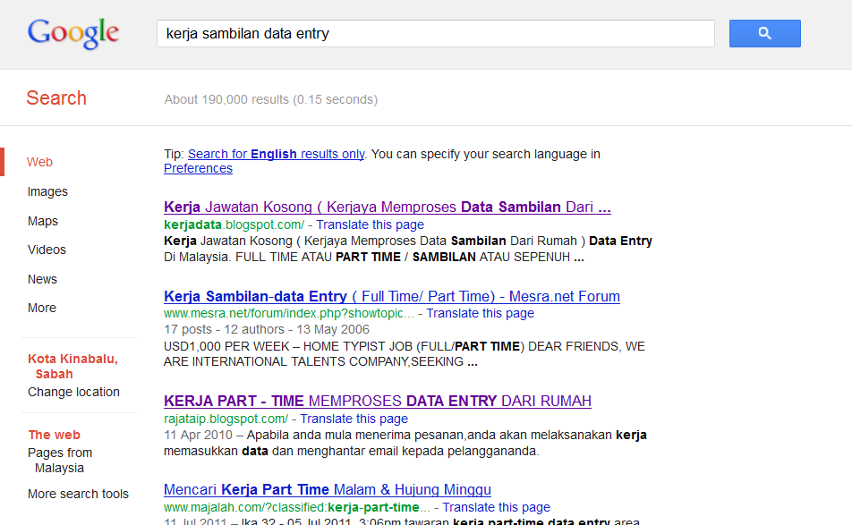Screen dimensions: 852x525
Task: Translate the kerjadata.blogspot.com page
Action: click(x=370, y=224)
